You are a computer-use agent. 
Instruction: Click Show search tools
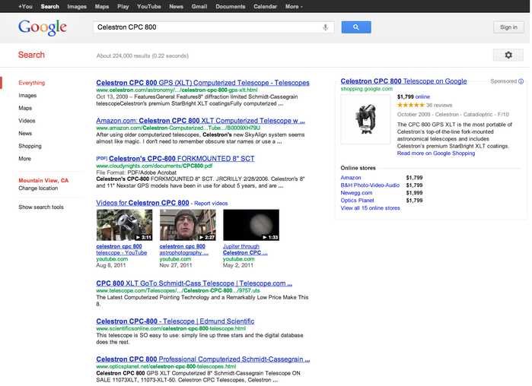tap(40, 207)
